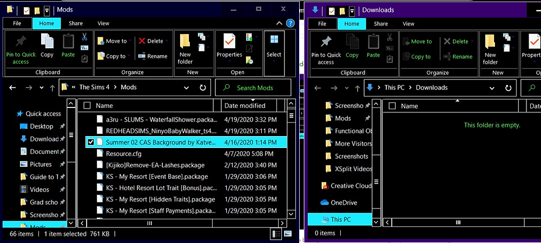Click Copy icon in Mods window ribbon

(x=47, y=45)
